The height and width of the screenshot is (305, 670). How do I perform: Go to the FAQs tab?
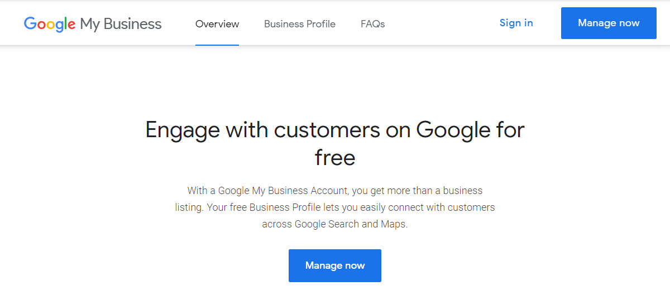372,24
